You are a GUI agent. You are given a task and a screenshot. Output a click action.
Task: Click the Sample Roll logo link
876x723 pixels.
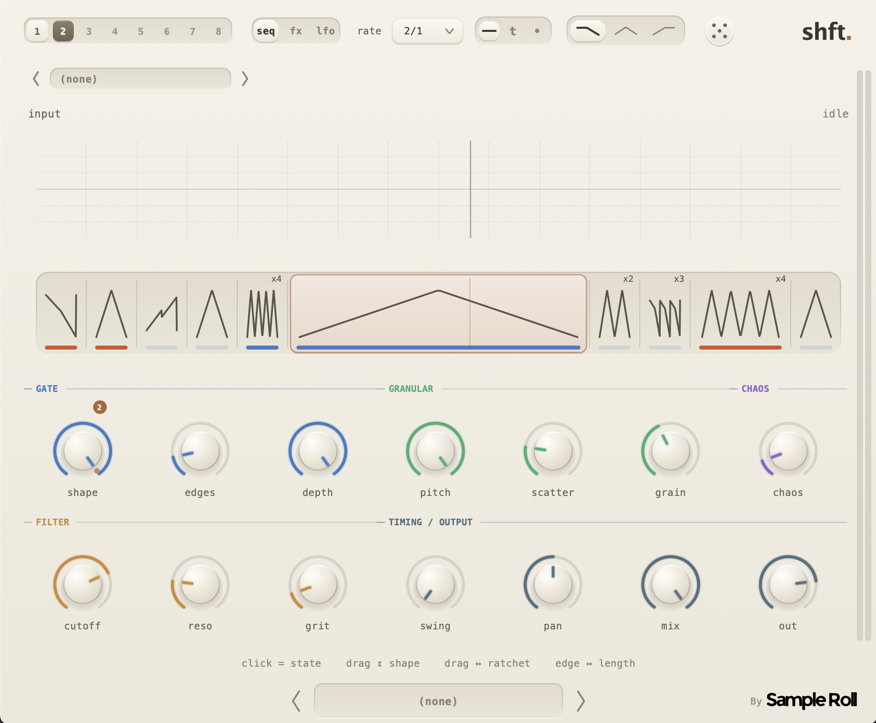click(x=812, y=701)
